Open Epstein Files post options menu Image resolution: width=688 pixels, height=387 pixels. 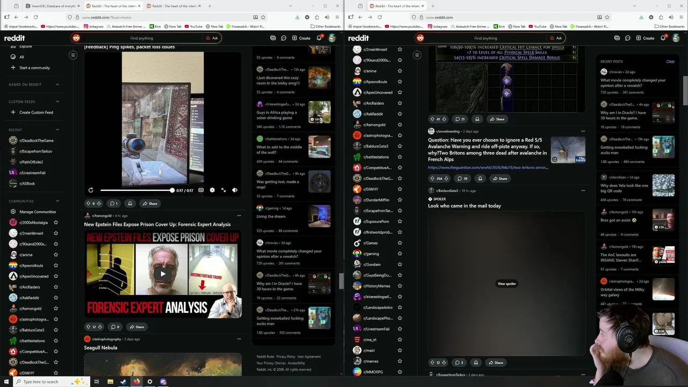click(239, 216)
